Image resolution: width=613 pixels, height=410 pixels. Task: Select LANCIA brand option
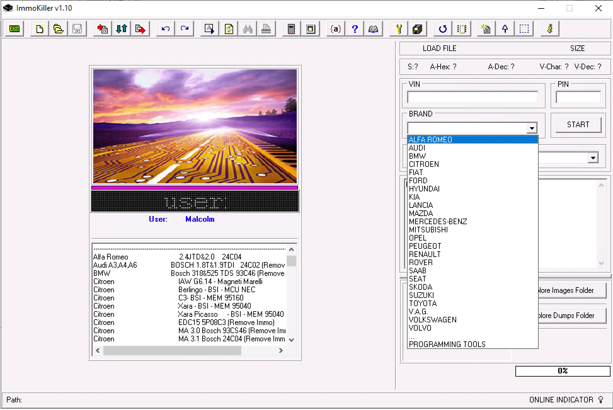(473, 205)
